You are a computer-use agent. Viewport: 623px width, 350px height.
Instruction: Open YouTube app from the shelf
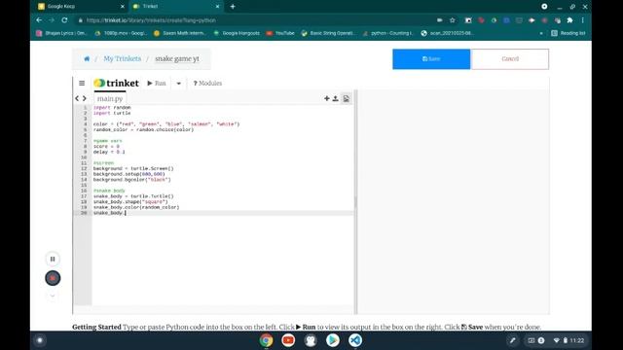click(288, 340)
